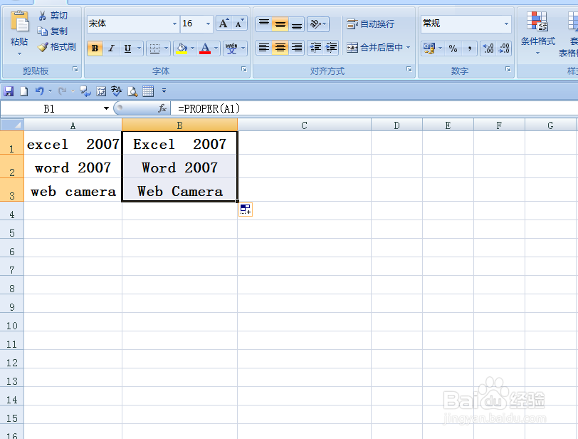Screen dimensions: 578x439
Task: Click decrease indent icon
Action: pos(315,48)
